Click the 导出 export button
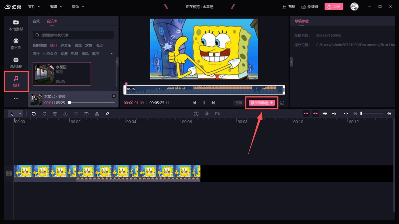The height and width of the screenshot is (224, 399). click(x=333, y=7)
